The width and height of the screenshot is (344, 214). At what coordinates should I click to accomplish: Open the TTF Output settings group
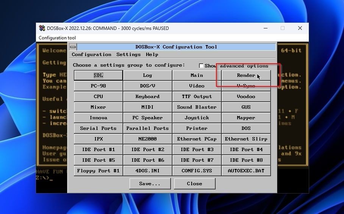click(197, 97)
